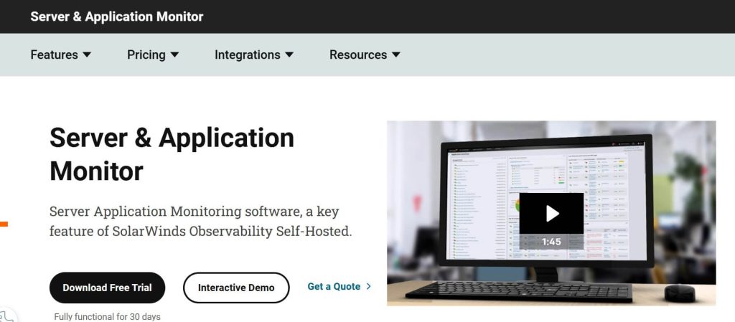
Task: Open the Resources menu
Action: (x=365, y=55)
